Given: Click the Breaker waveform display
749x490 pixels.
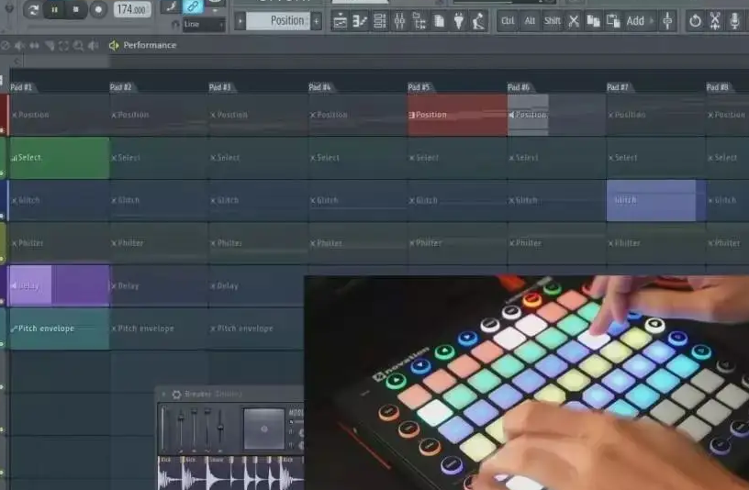Looking at the screenshot, I should point(231,473).
